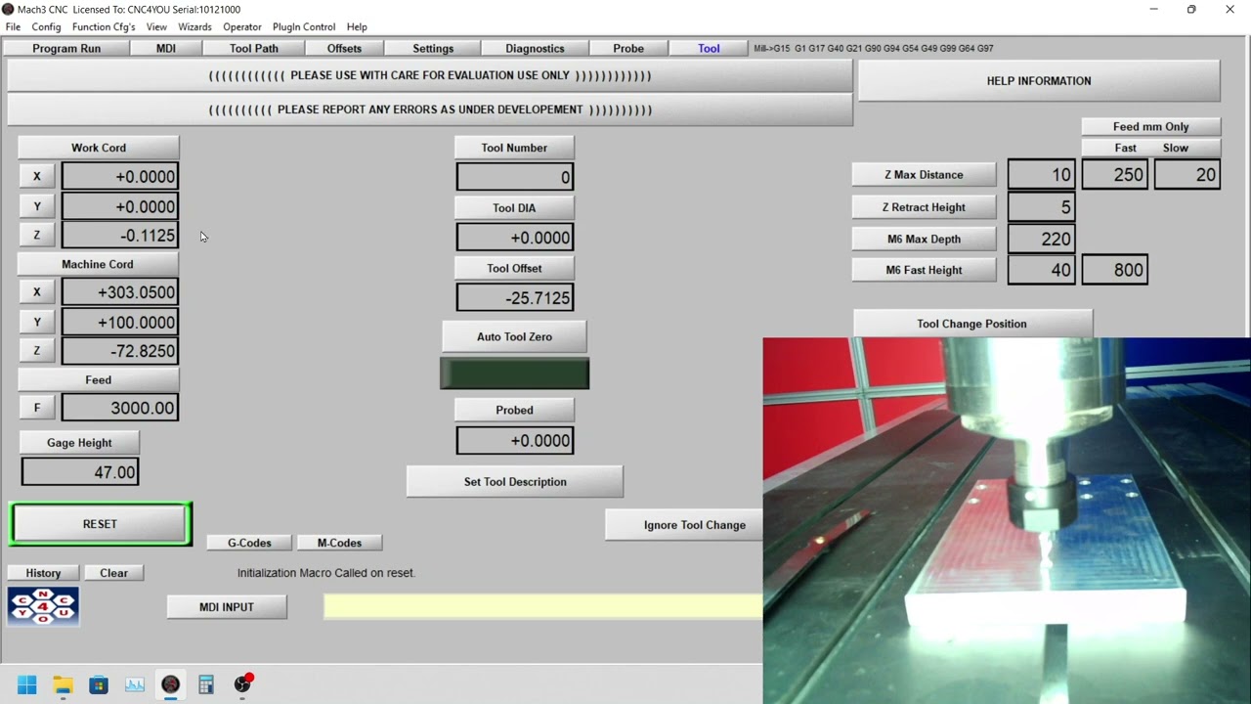
Task: Open the Wizards menu
Action: pos(194,26)
